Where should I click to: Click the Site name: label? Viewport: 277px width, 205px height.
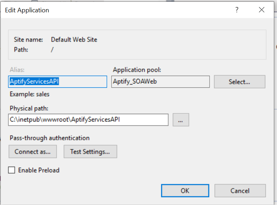(28, 40)
